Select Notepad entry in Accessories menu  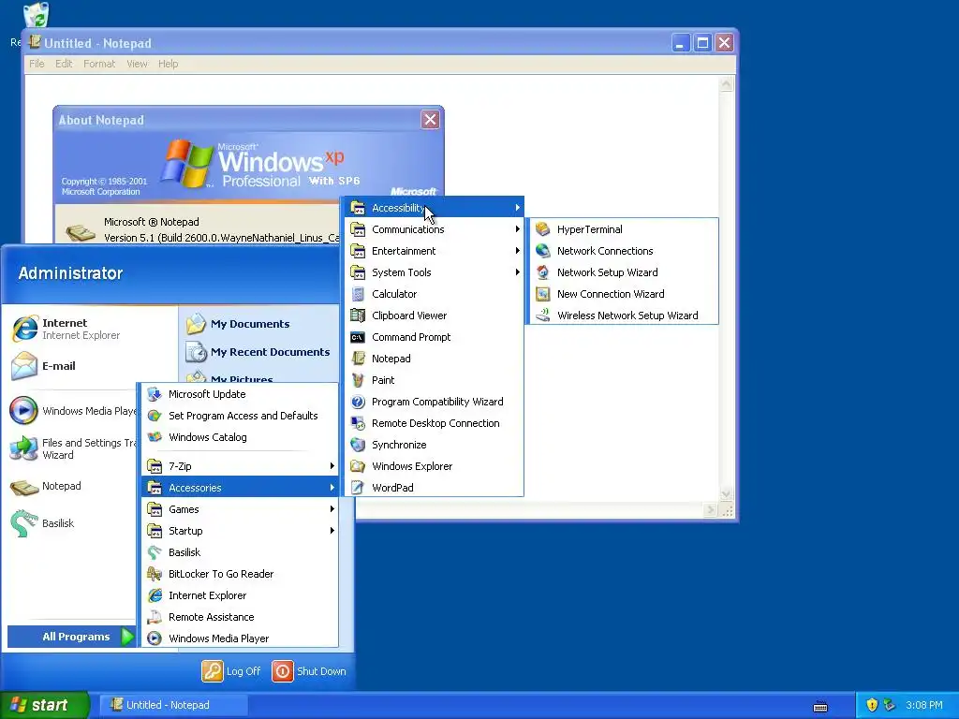pos(435,359)
